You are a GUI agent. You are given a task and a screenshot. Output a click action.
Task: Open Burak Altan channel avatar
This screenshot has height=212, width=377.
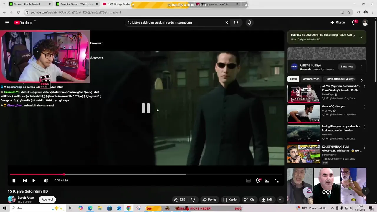point(12,199)
